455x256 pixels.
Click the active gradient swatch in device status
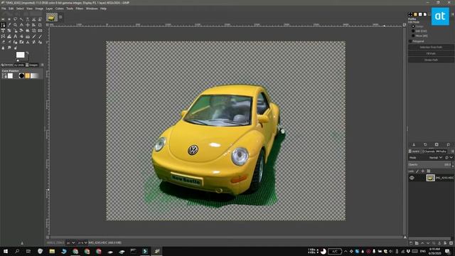(35, 76)
